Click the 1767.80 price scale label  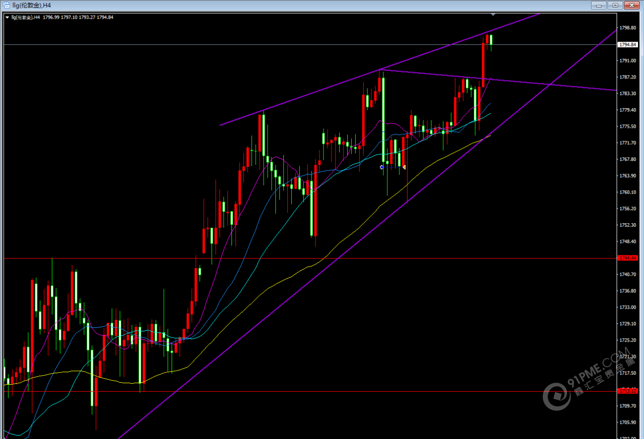coord(627,159)
